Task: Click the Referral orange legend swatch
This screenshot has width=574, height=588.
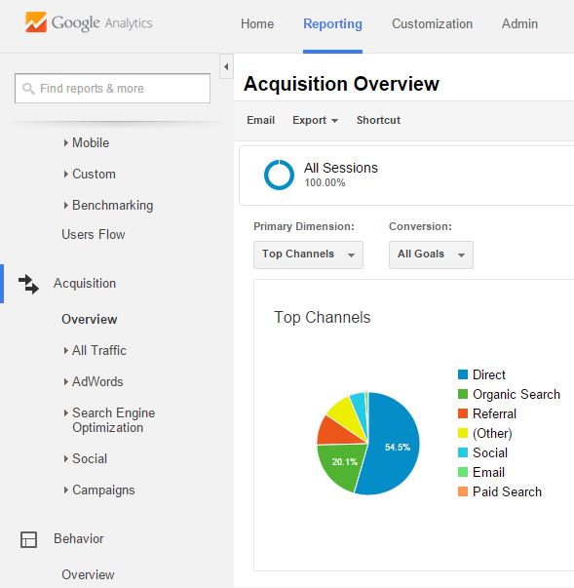Action: [463, 413]
